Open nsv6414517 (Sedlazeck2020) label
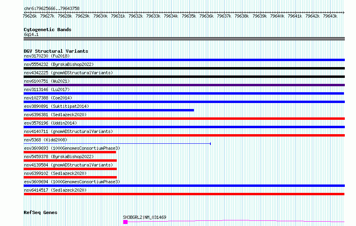Screen dimensions: 356x226 point(55,190)
